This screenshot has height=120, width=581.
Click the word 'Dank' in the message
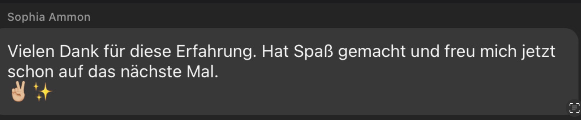tap(79, 51)
